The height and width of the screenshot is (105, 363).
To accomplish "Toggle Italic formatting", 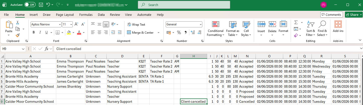I will tap(40, 32).
